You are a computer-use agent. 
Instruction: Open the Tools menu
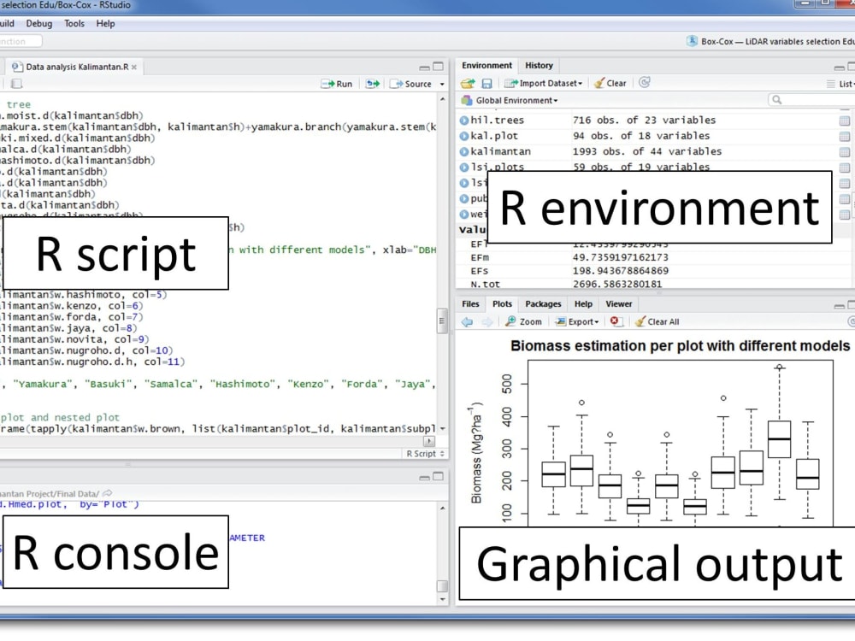coord(74,24)
